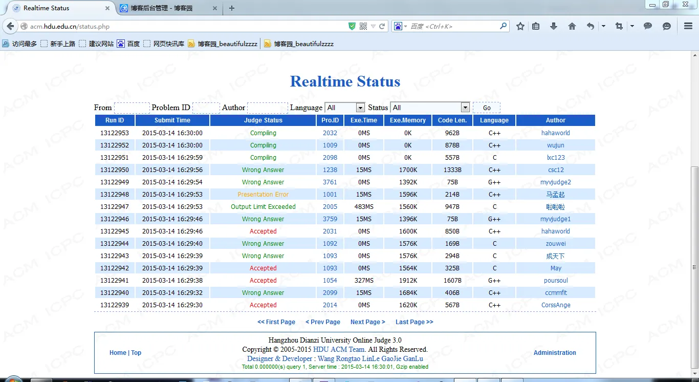This screenshot has height=382, width=699.
Task: Go to Last Page link
Action: pos(414,322)
